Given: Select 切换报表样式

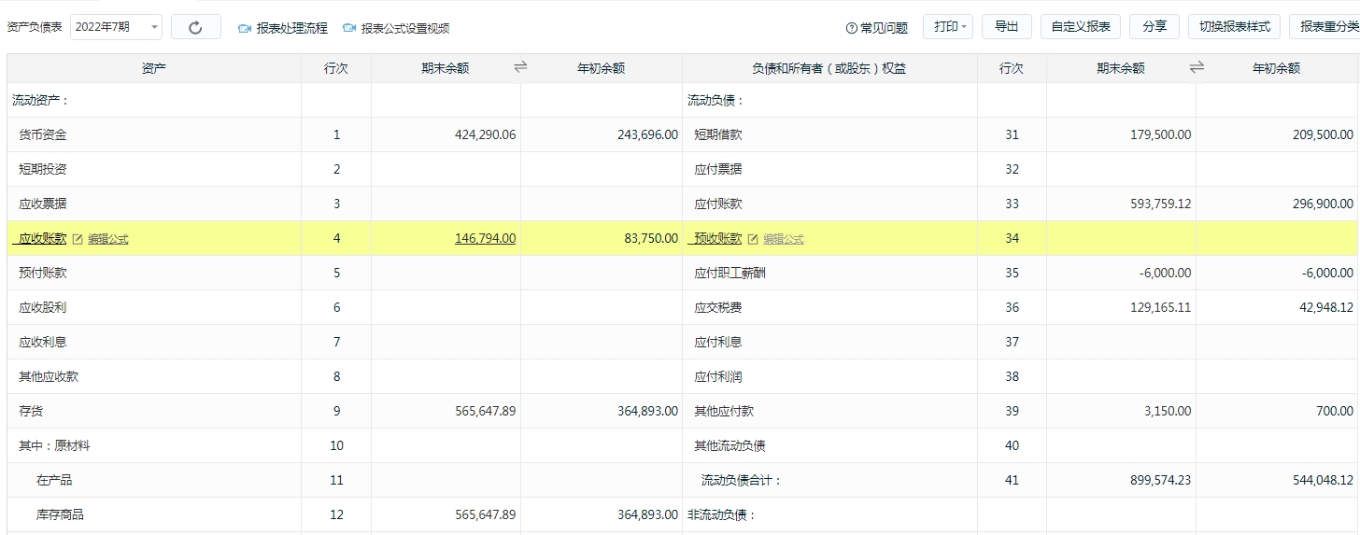Looking at the screenshot, I should [1234, 27].
